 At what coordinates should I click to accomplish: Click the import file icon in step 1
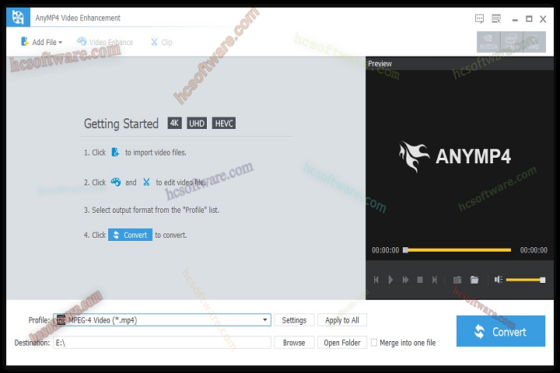pyautogui.click(x=115, y=152)
